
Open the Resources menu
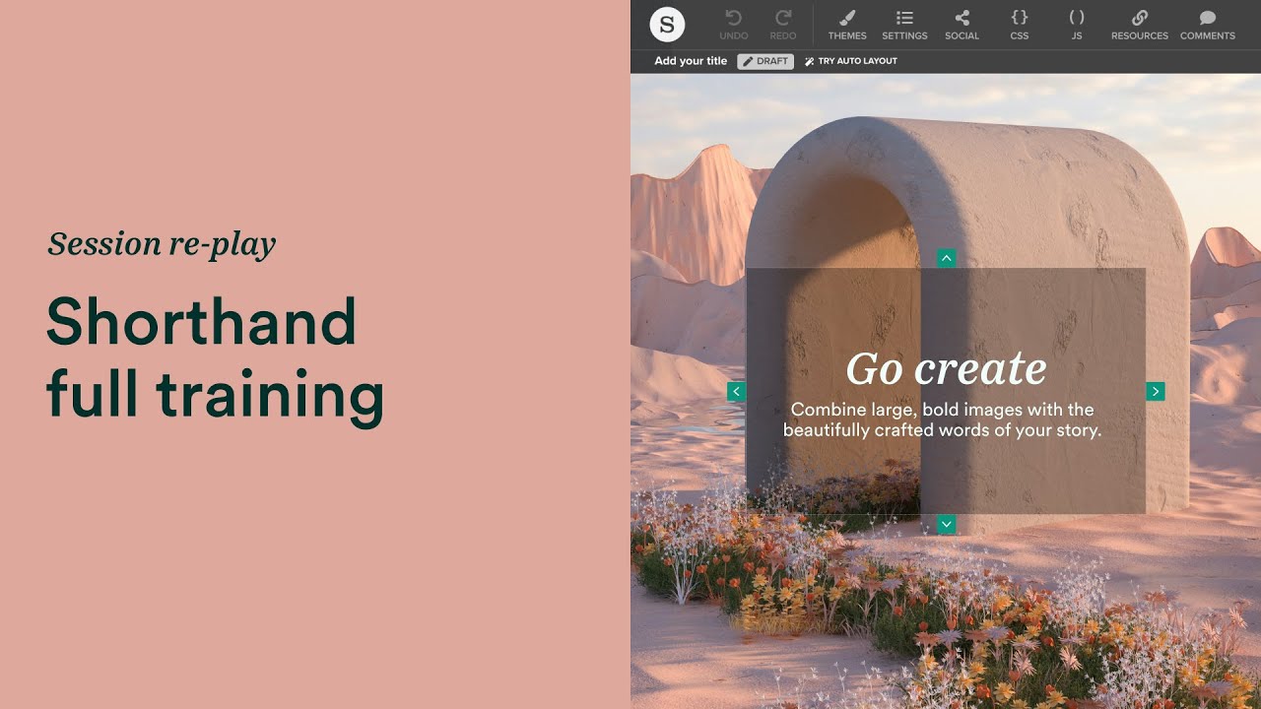pos(1140,25)
